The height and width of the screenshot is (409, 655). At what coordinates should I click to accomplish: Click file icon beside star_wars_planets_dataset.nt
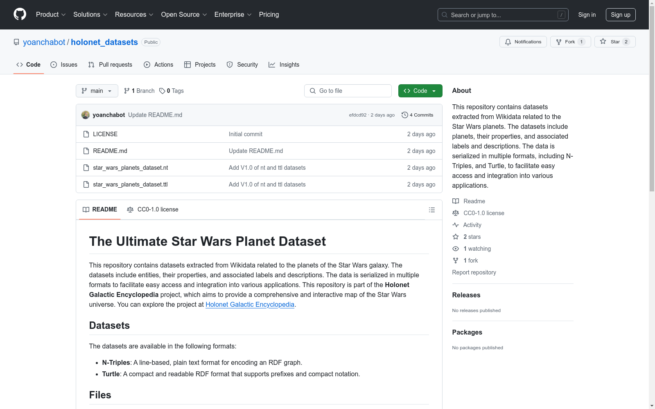[86, 168]
